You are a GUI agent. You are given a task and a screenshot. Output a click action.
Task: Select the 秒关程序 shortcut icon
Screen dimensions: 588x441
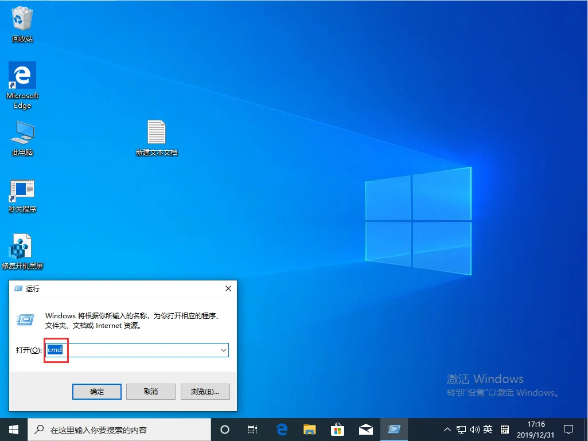point(22,196)
